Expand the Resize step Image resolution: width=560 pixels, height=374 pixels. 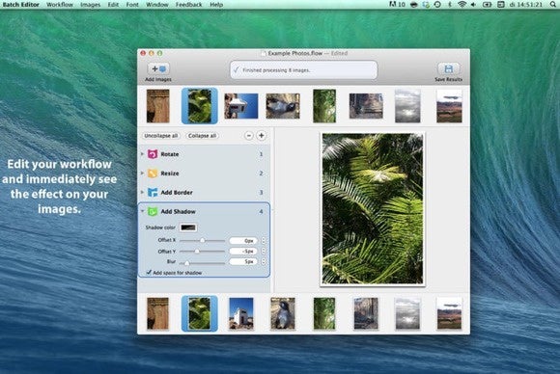(x=142, y=173)
